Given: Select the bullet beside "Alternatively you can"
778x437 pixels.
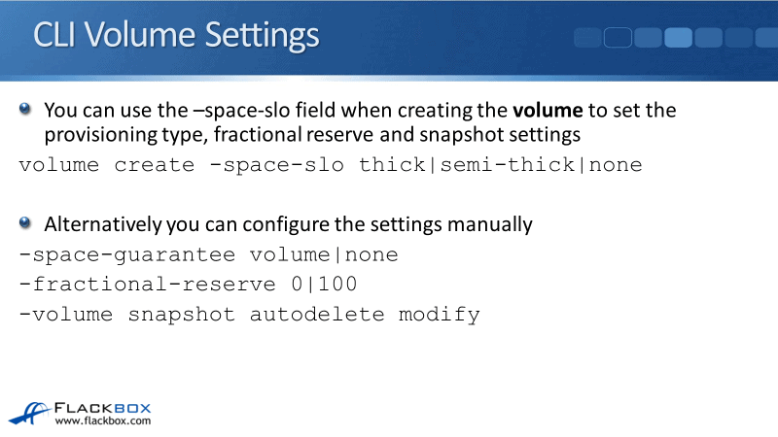Looking at the screenshot, I should click(x=26, y=224).
